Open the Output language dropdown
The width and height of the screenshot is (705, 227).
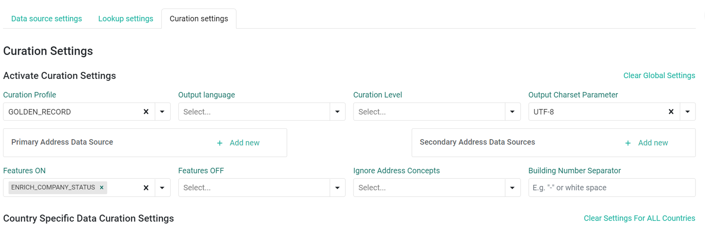(262, 112)
